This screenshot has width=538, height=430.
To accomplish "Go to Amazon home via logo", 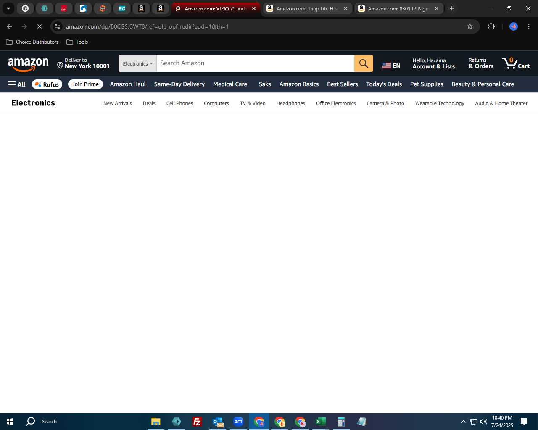I will coord(28,64).
